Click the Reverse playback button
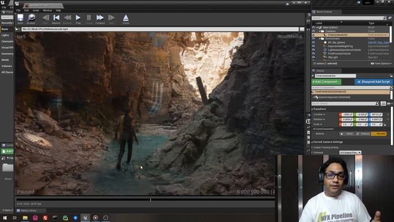Viewport: 394px width, 222px height. pos(67,19)
